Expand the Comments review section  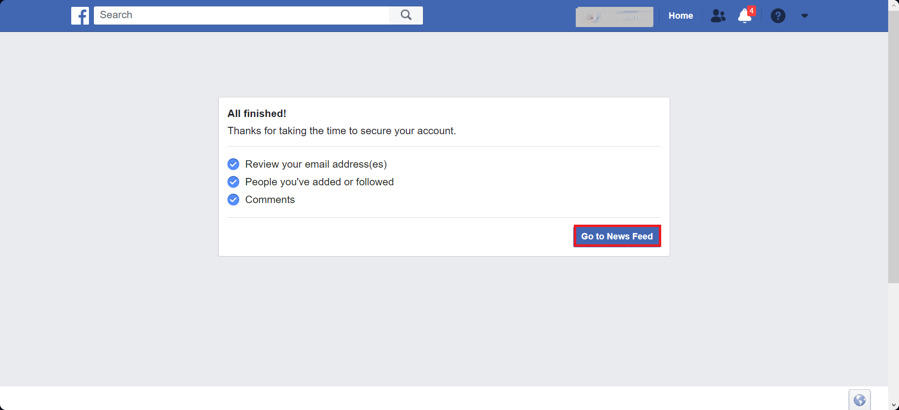point(270,199)
